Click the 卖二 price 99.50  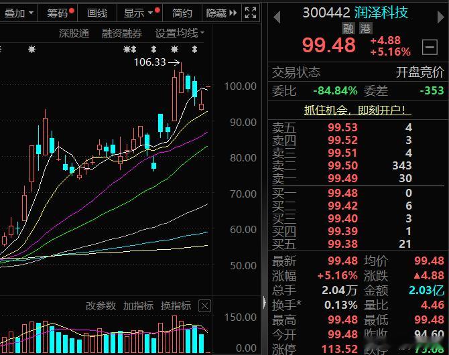(x=342, y=165)
